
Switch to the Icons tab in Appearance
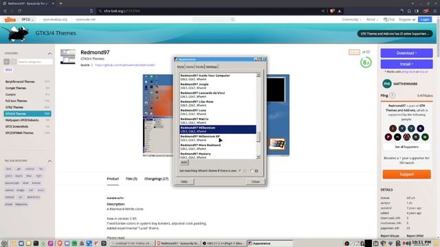tap(190, 67)
